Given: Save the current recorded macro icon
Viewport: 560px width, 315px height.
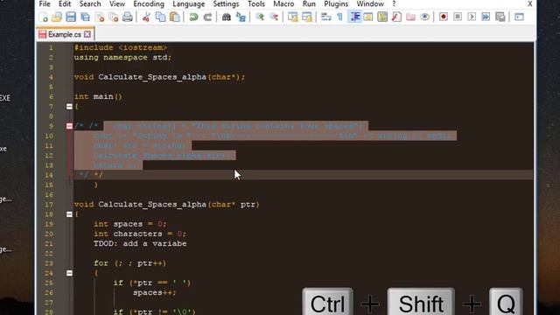Looking at the screenshot, I should click(x=500, y=17).
